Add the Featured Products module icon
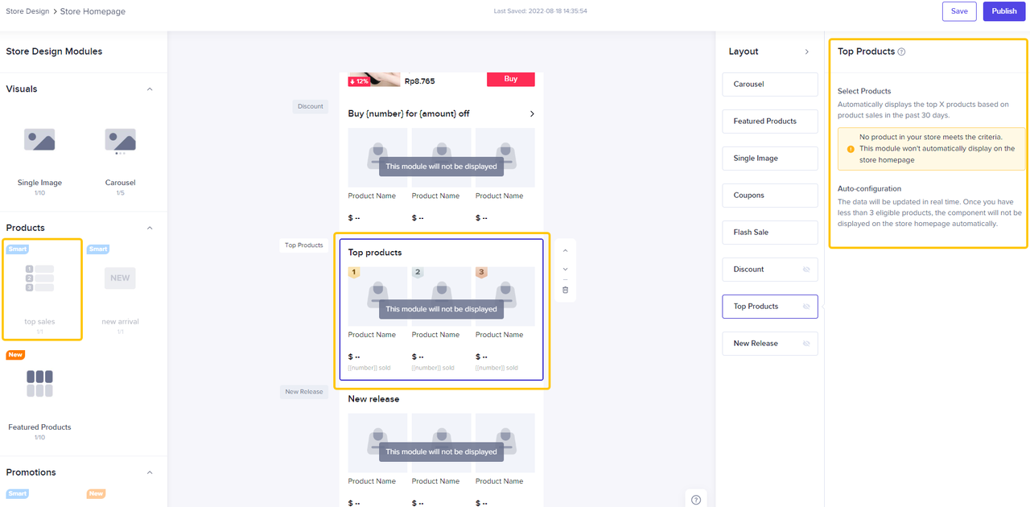 (x=39, y=383)
